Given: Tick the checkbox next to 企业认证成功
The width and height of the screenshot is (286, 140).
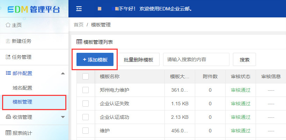Looking at the screenshot, I should coord(86,117).
